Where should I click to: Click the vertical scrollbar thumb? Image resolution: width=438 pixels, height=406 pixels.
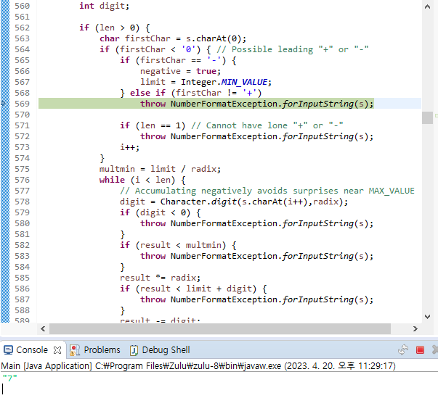coord(427,117)
